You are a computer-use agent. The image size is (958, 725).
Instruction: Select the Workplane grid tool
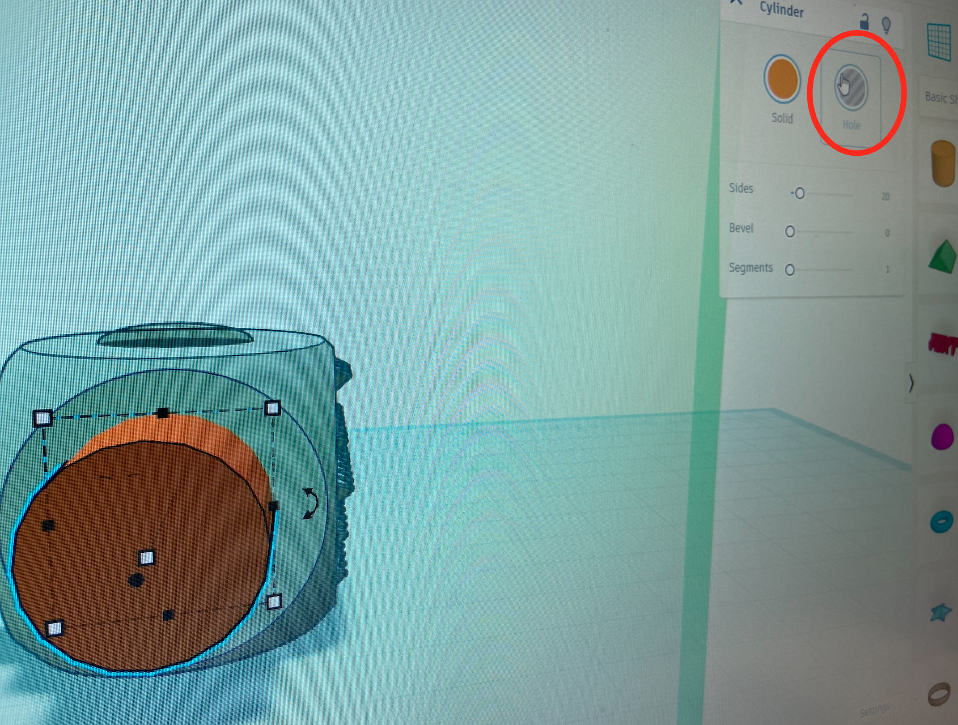[939, 41]
